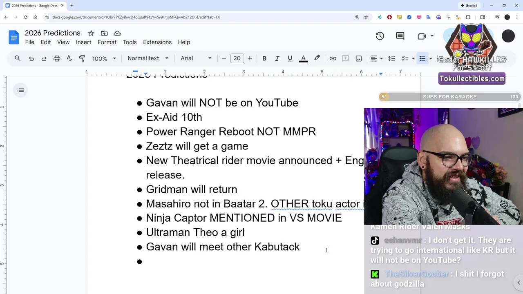The height and width of the screenshot is (294, 523).
Task: Click the font size field showing 20
Action: click(237, 58)
